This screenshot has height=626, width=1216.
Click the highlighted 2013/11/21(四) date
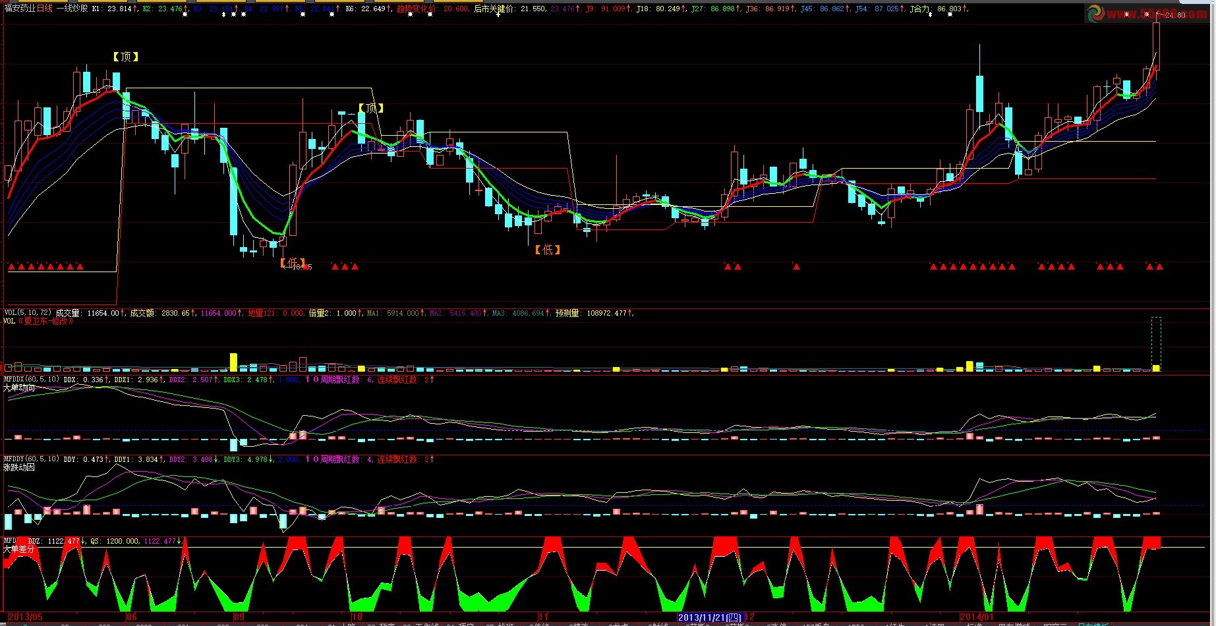710,617
